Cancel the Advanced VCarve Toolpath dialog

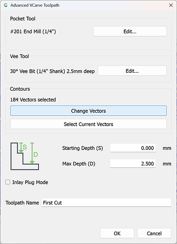[154, 233]
